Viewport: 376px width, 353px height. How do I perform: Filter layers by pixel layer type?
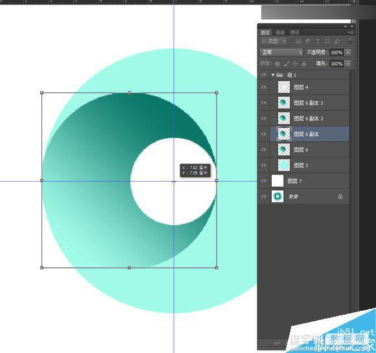coord(298,41)
